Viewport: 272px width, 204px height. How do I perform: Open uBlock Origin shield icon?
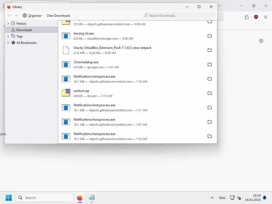[x=256, y=17]
